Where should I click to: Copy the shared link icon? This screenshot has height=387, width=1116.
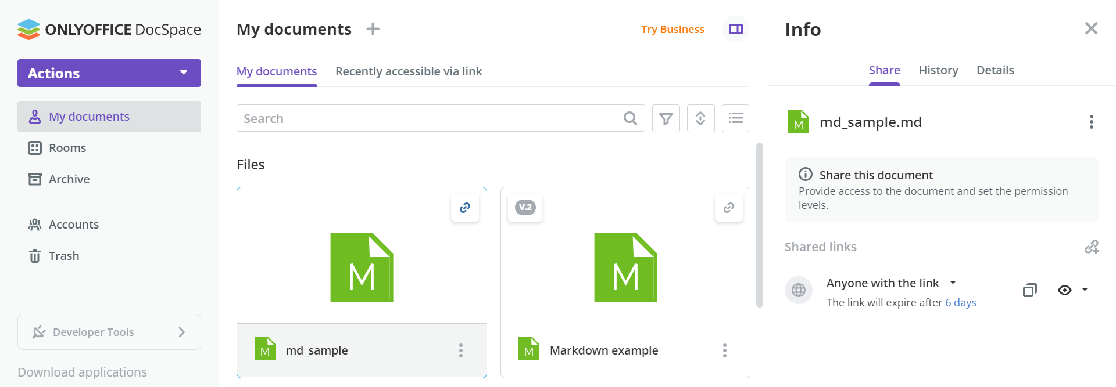pyautogui.click(x=1029, y=290)
